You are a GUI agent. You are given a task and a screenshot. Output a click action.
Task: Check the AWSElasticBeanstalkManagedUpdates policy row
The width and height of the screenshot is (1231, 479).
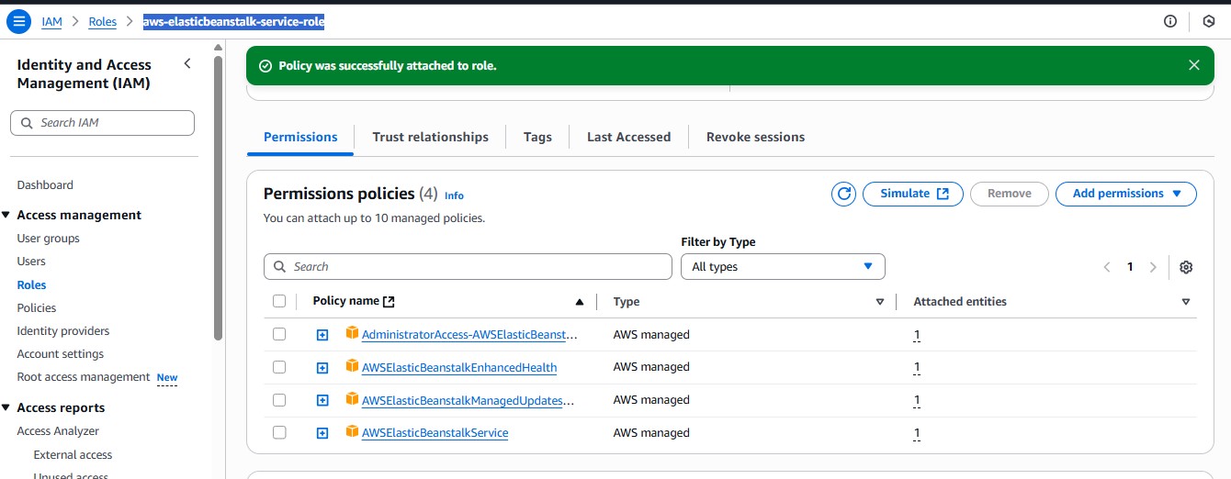279,400
